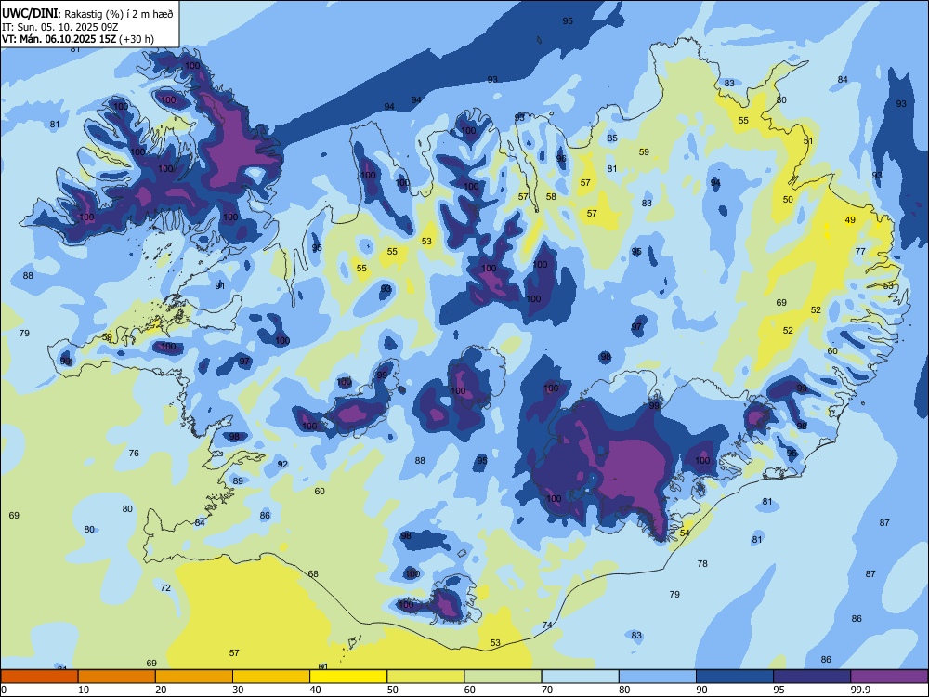Click the map value "85"

(x=612, y=138)
